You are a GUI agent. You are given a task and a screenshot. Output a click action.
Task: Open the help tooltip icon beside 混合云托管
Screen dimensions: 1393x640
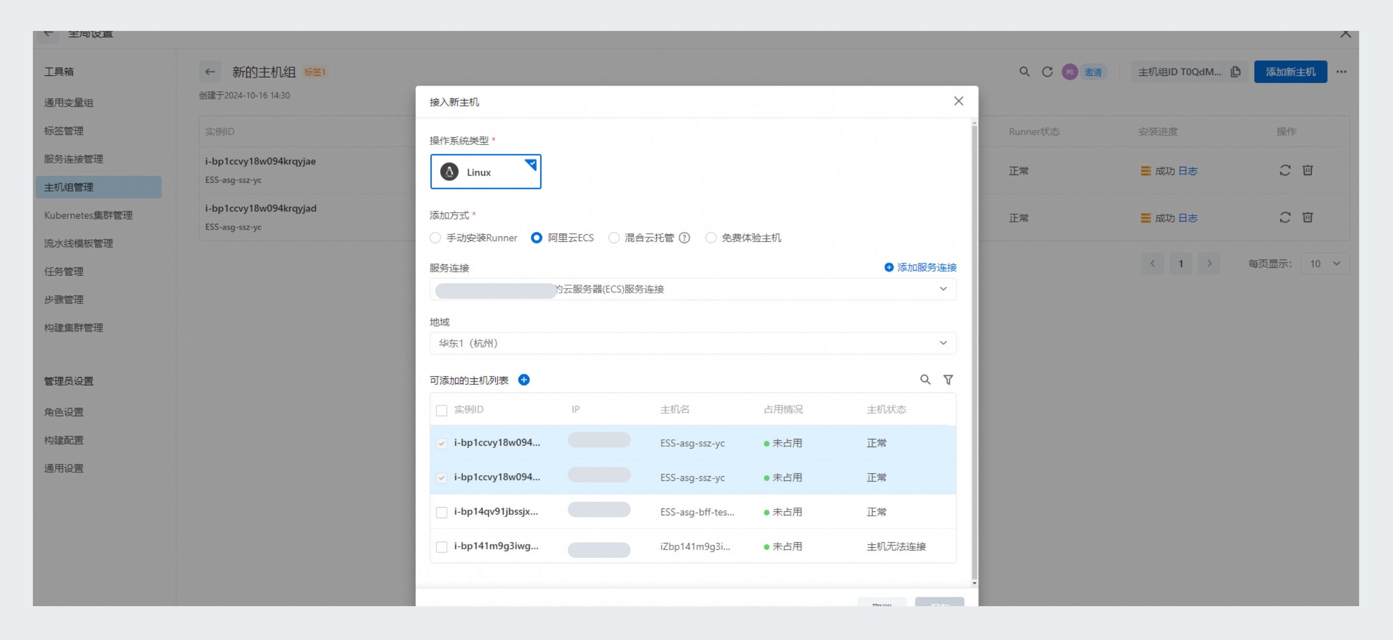(x=684, y=238)
